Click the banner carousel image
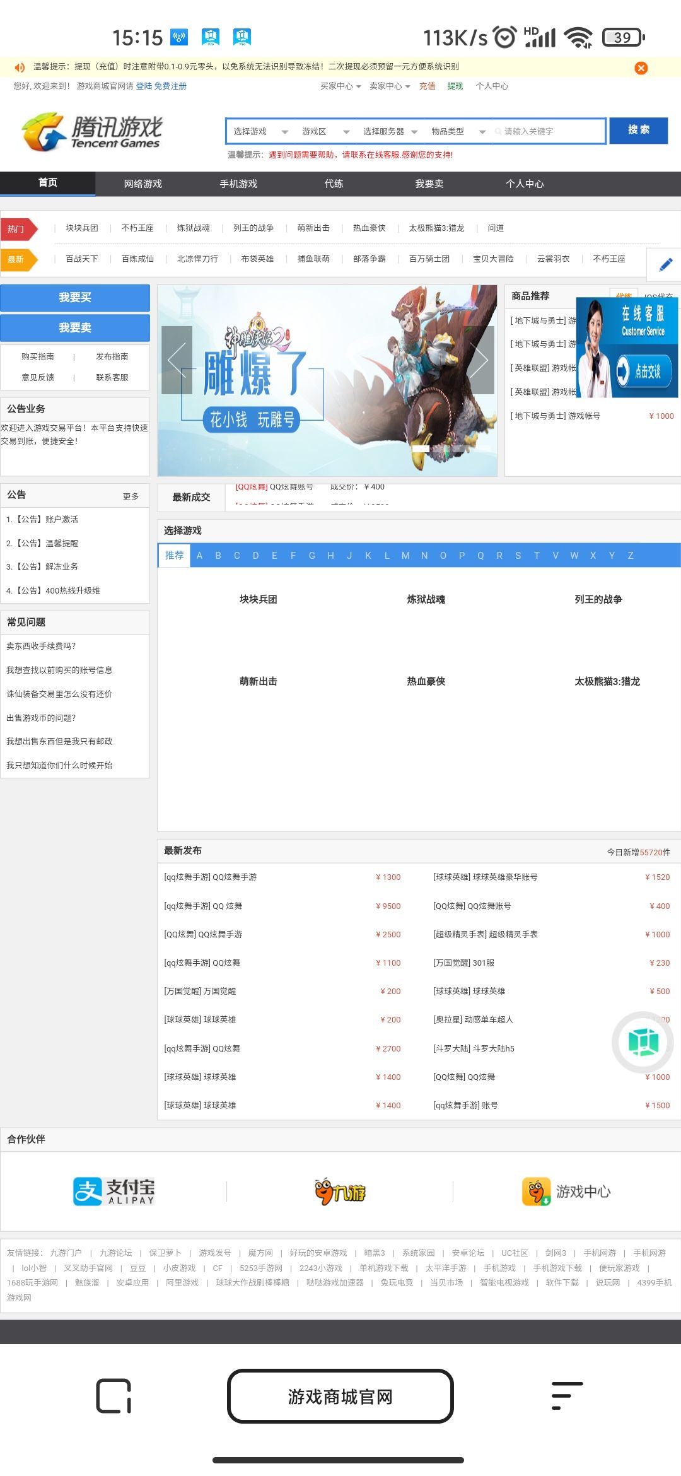681x1476 pixels. click(327, 380)
